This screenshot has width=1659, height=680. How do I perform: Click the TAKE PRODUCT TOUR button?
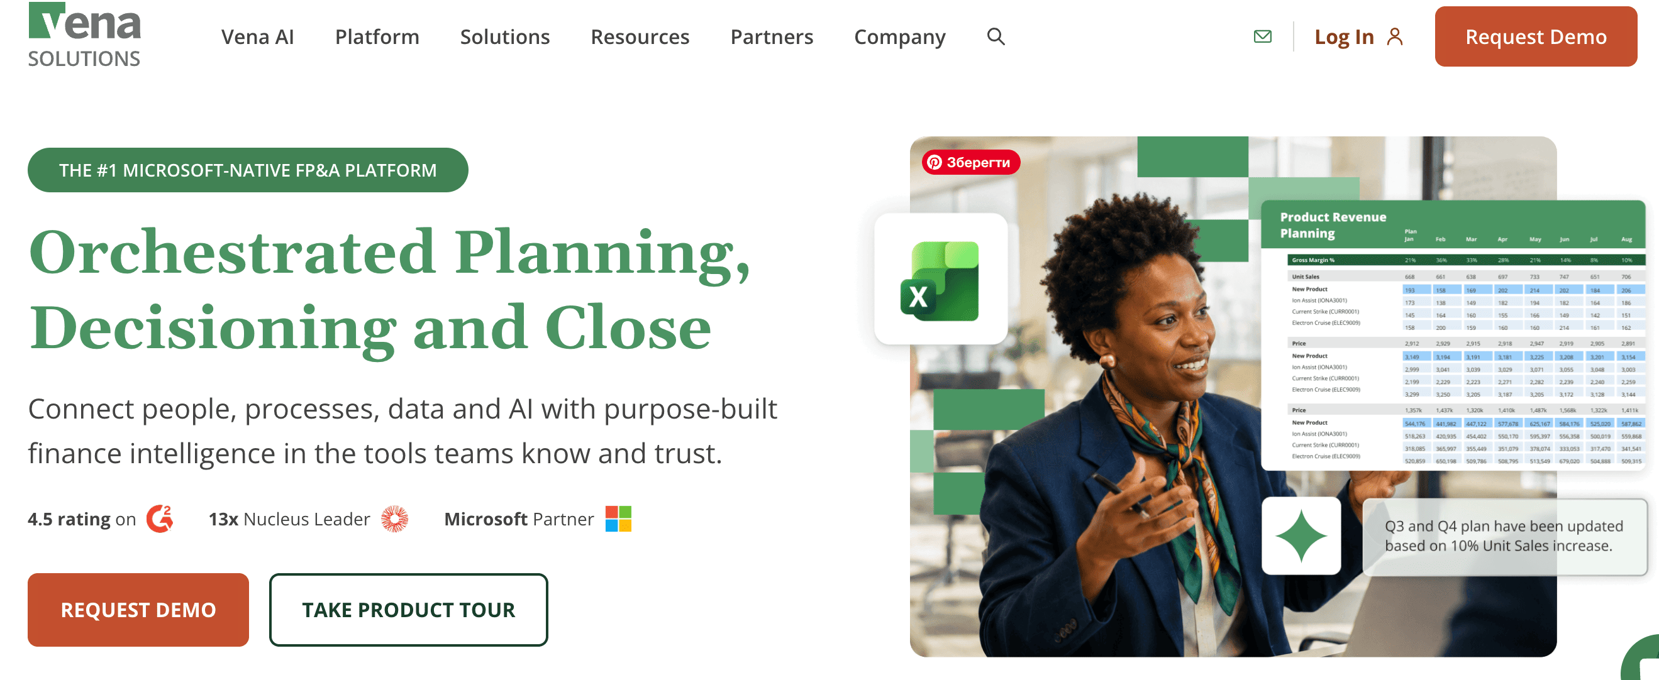[x=408, y=609]
